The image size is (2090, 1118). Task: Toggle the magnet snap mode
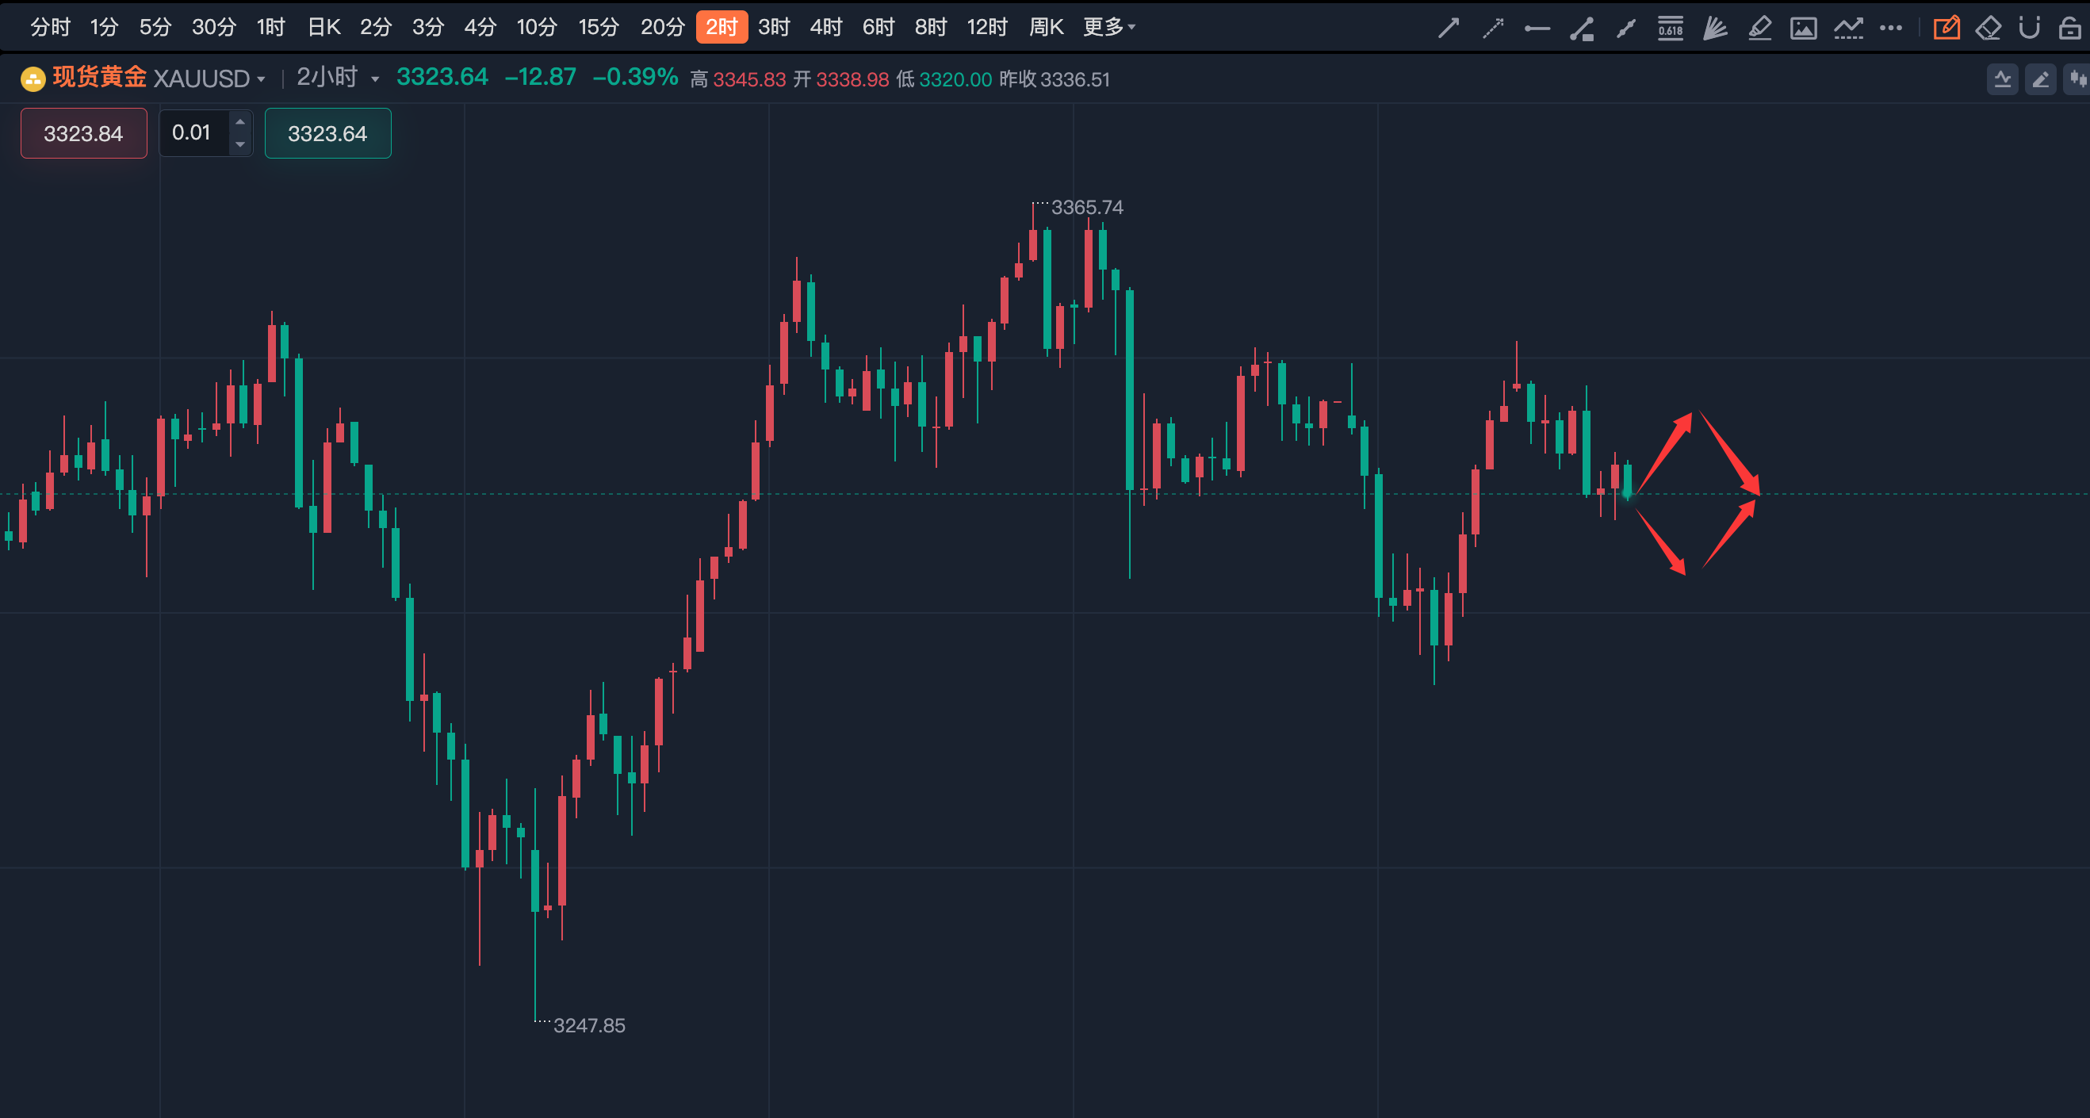point(2029,29)
